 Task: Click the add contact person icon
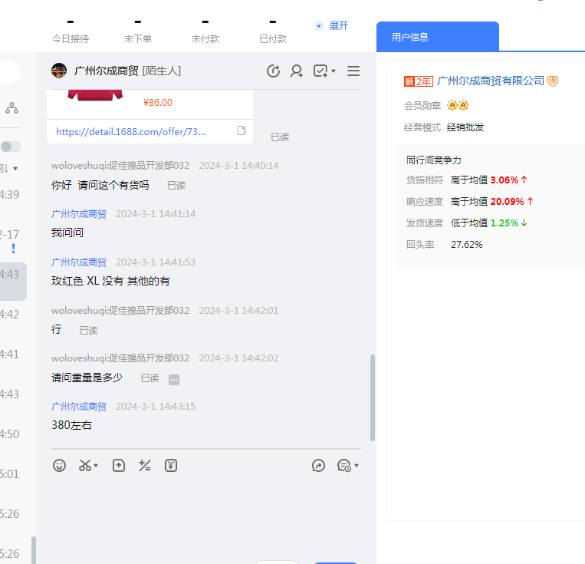click(x=297, y=71)
